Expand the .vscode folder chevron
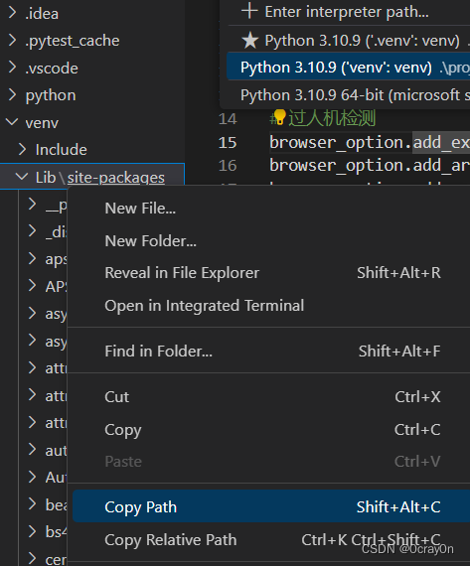The width and height of the screenshot is (470, 566). [x=12, y=68]
